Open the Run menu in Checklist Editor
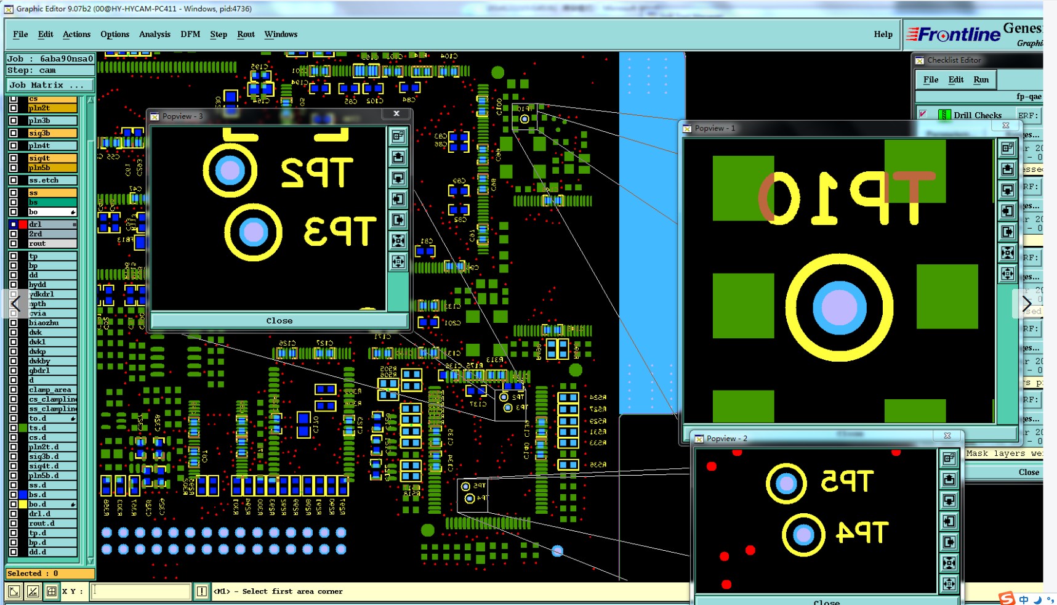Screen dimensions: 1057x605 coord(981,80)
